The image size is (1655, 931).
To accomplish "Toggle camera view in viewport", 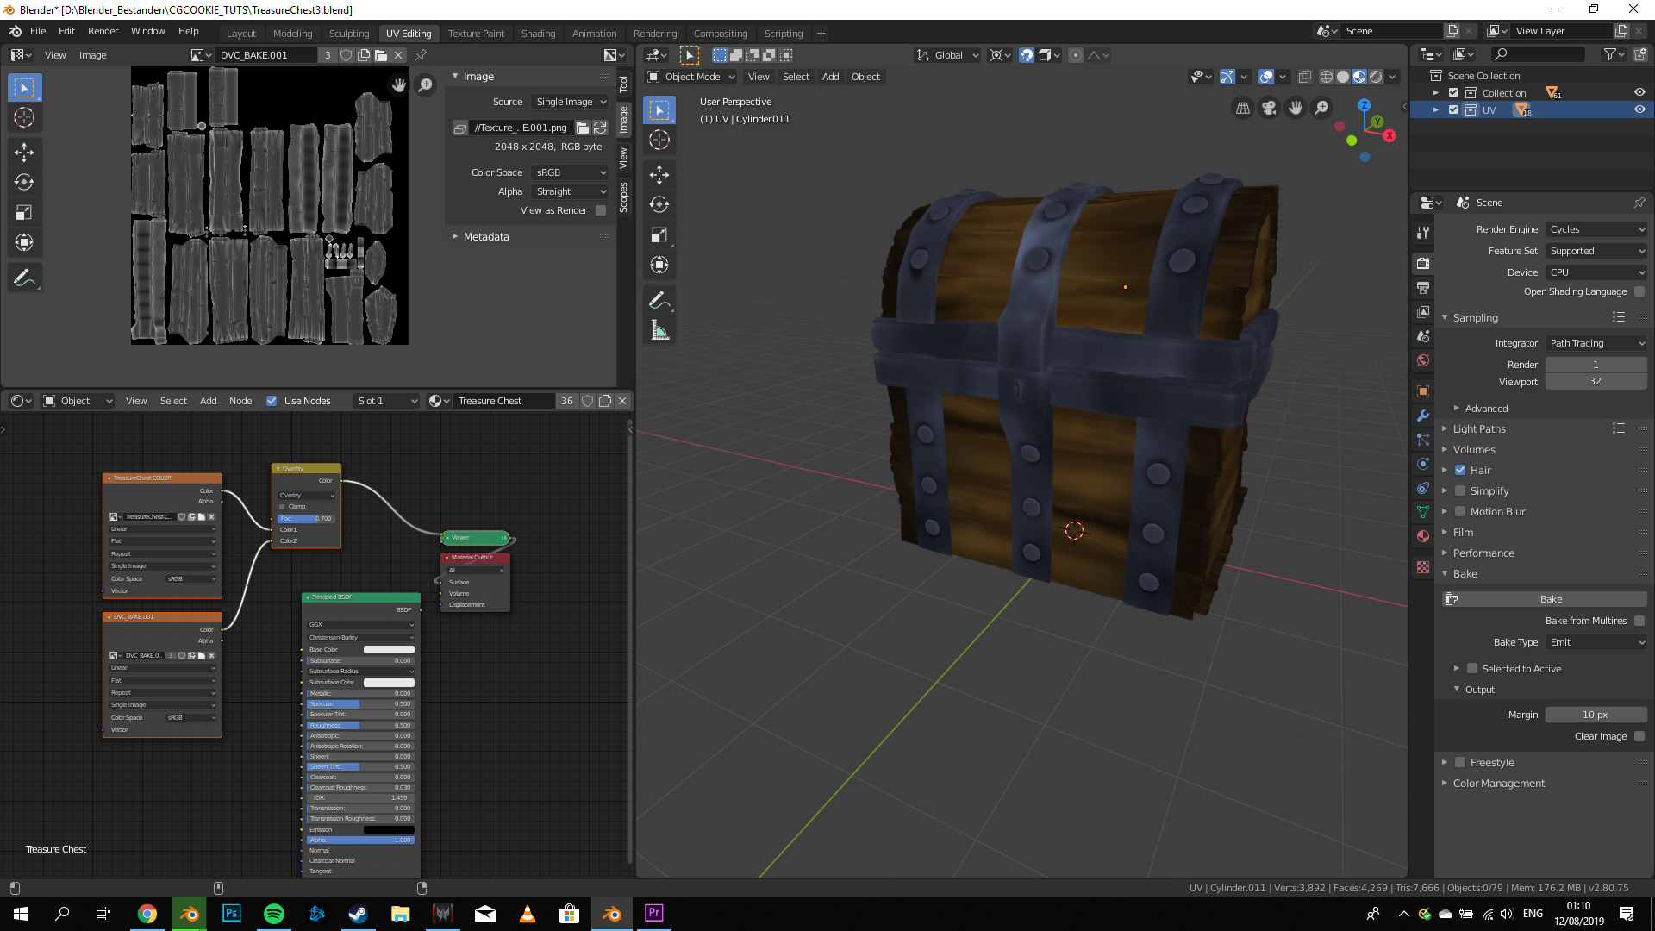I will [1269, 108].
